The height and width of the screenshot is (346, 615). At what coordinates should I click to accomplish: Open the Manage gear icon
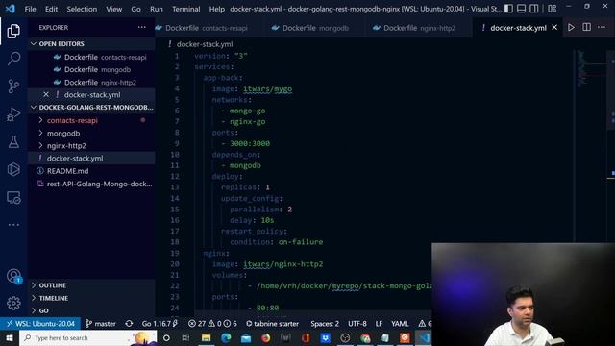tap(13, 303)
